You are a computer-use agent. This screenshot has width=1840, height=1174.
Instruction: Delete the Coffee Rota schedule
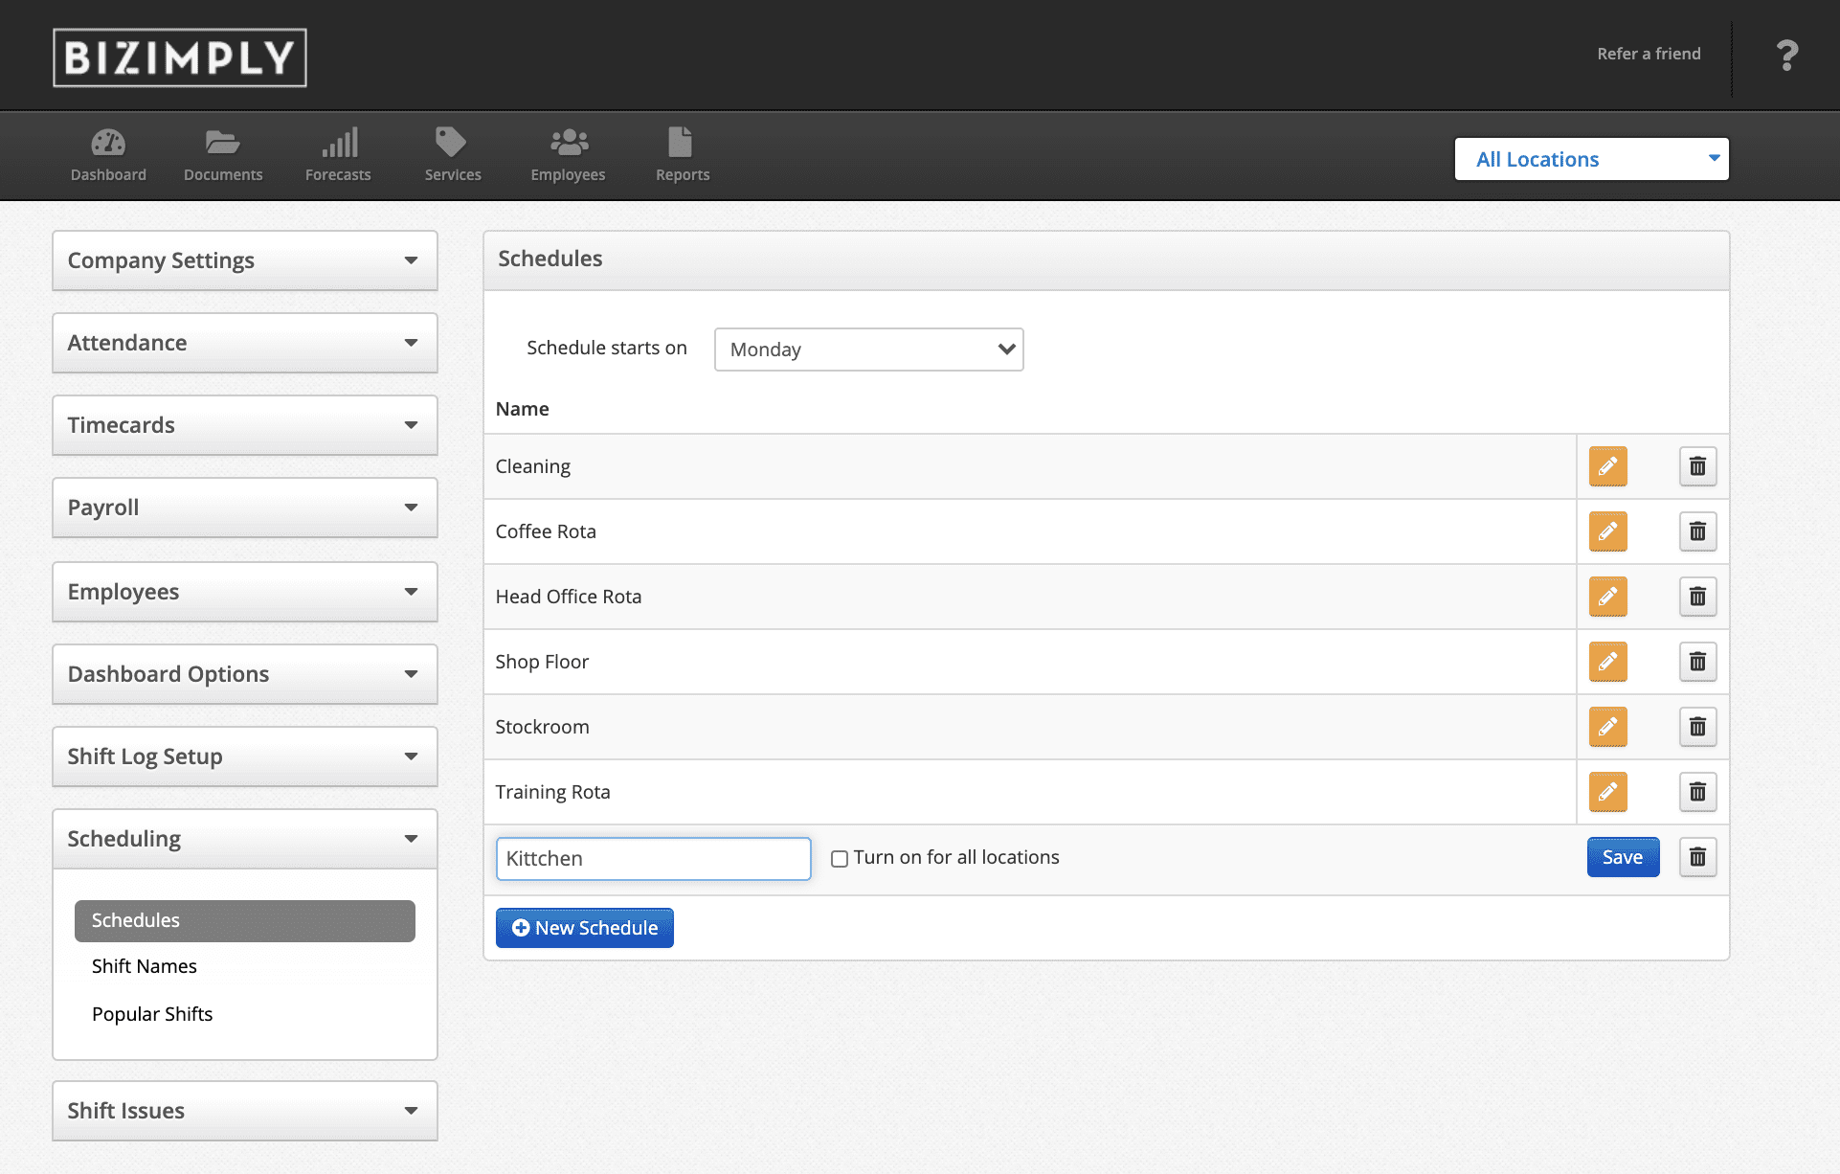tap(1697, 531)
